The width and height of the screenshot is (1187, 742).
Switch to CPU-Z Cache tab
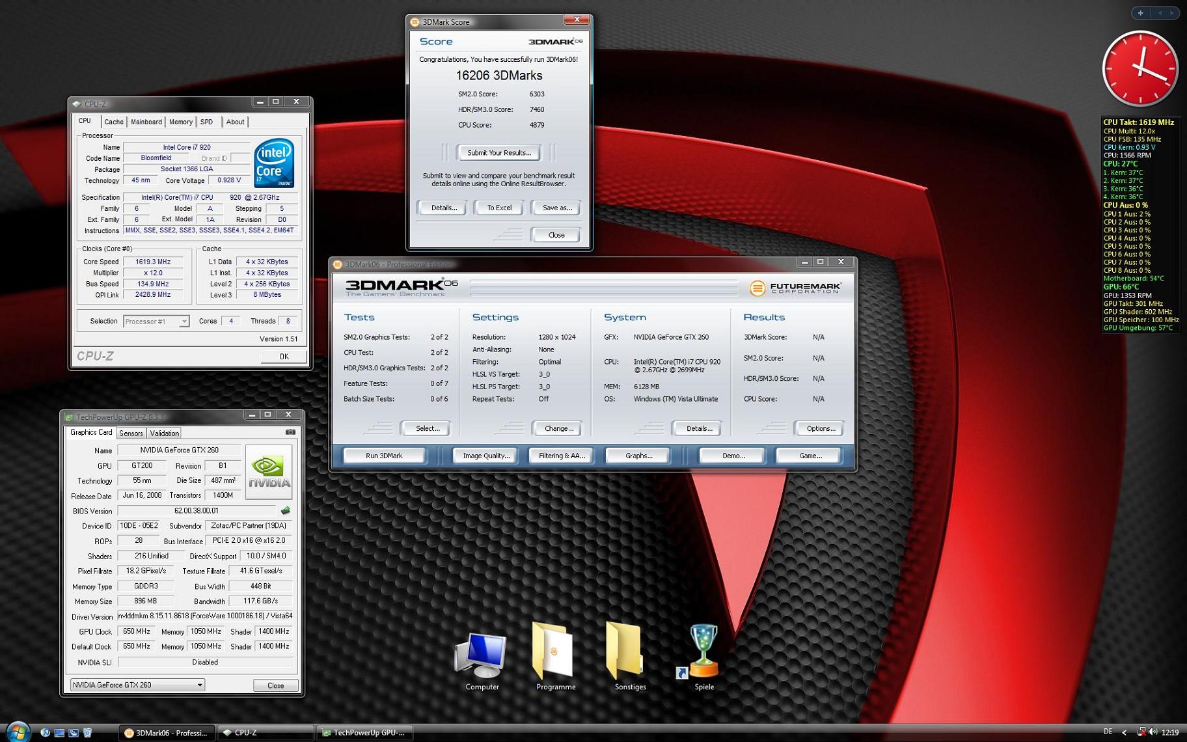[x=113, y=122]
